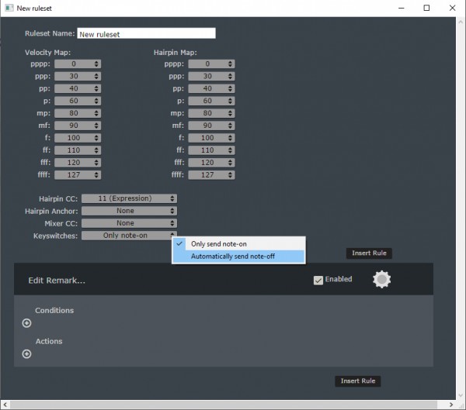This screenshot has height=410, width=466.
Task: Click the horizontal scrollbar at bottom
Action: pos(225,404)
